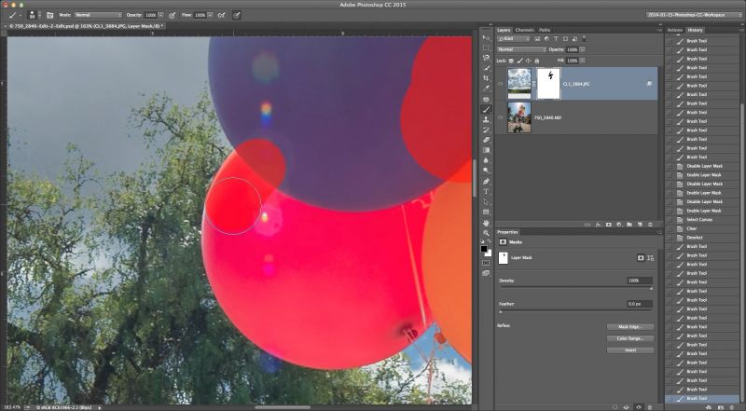
Task: Toggle visibility of CL1_1684.JPG layer
Action: 501,84
